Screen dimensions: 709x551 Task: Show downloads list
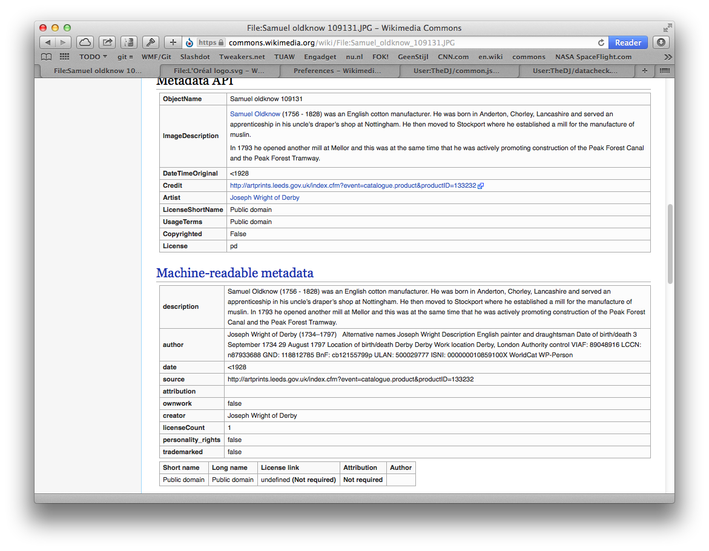coord(661,42)
